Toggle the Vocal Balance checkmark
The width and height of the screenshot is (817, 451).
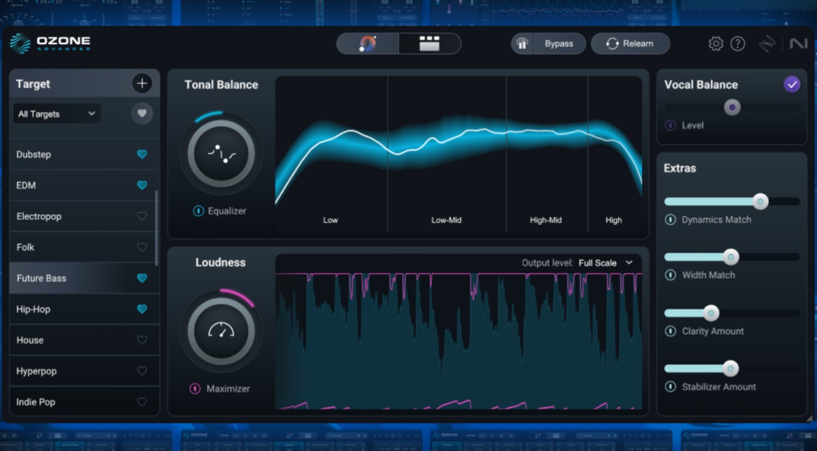point(792,84)
